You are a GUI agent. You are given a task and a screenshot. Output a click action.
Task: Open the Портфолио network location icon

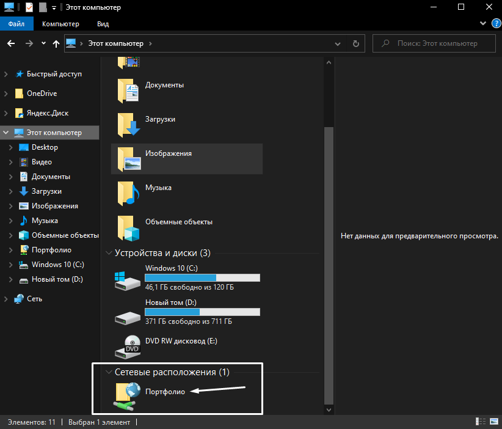(128, 395)
